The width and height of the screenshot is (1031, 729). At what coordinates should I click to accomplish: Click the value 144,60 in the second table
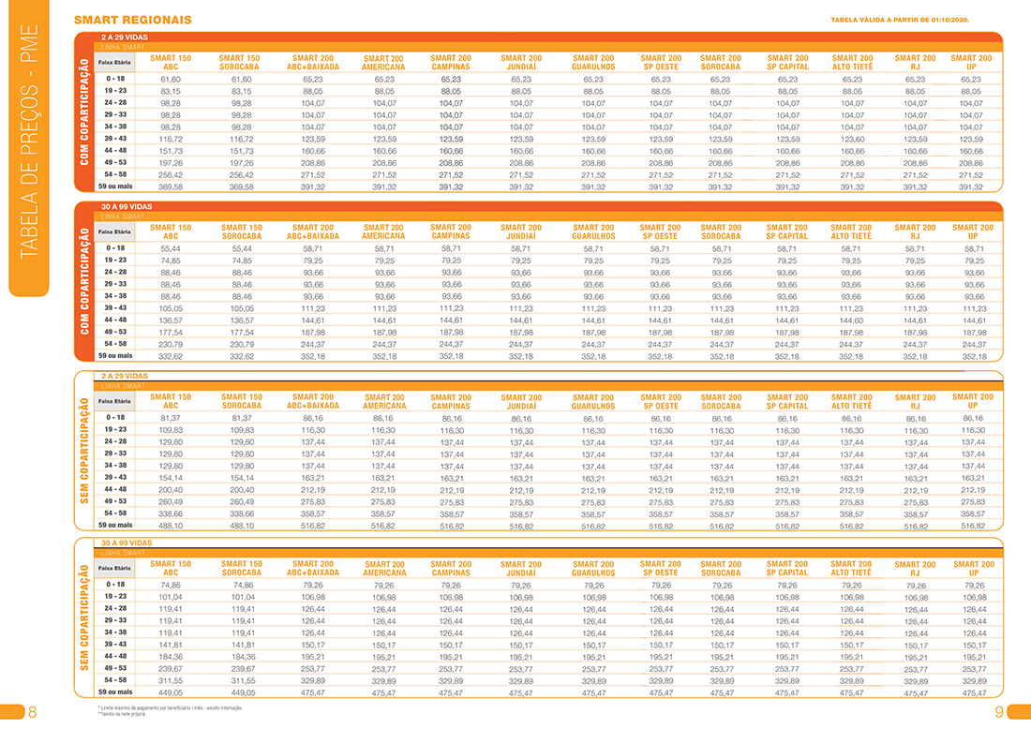tap(851, 320)
